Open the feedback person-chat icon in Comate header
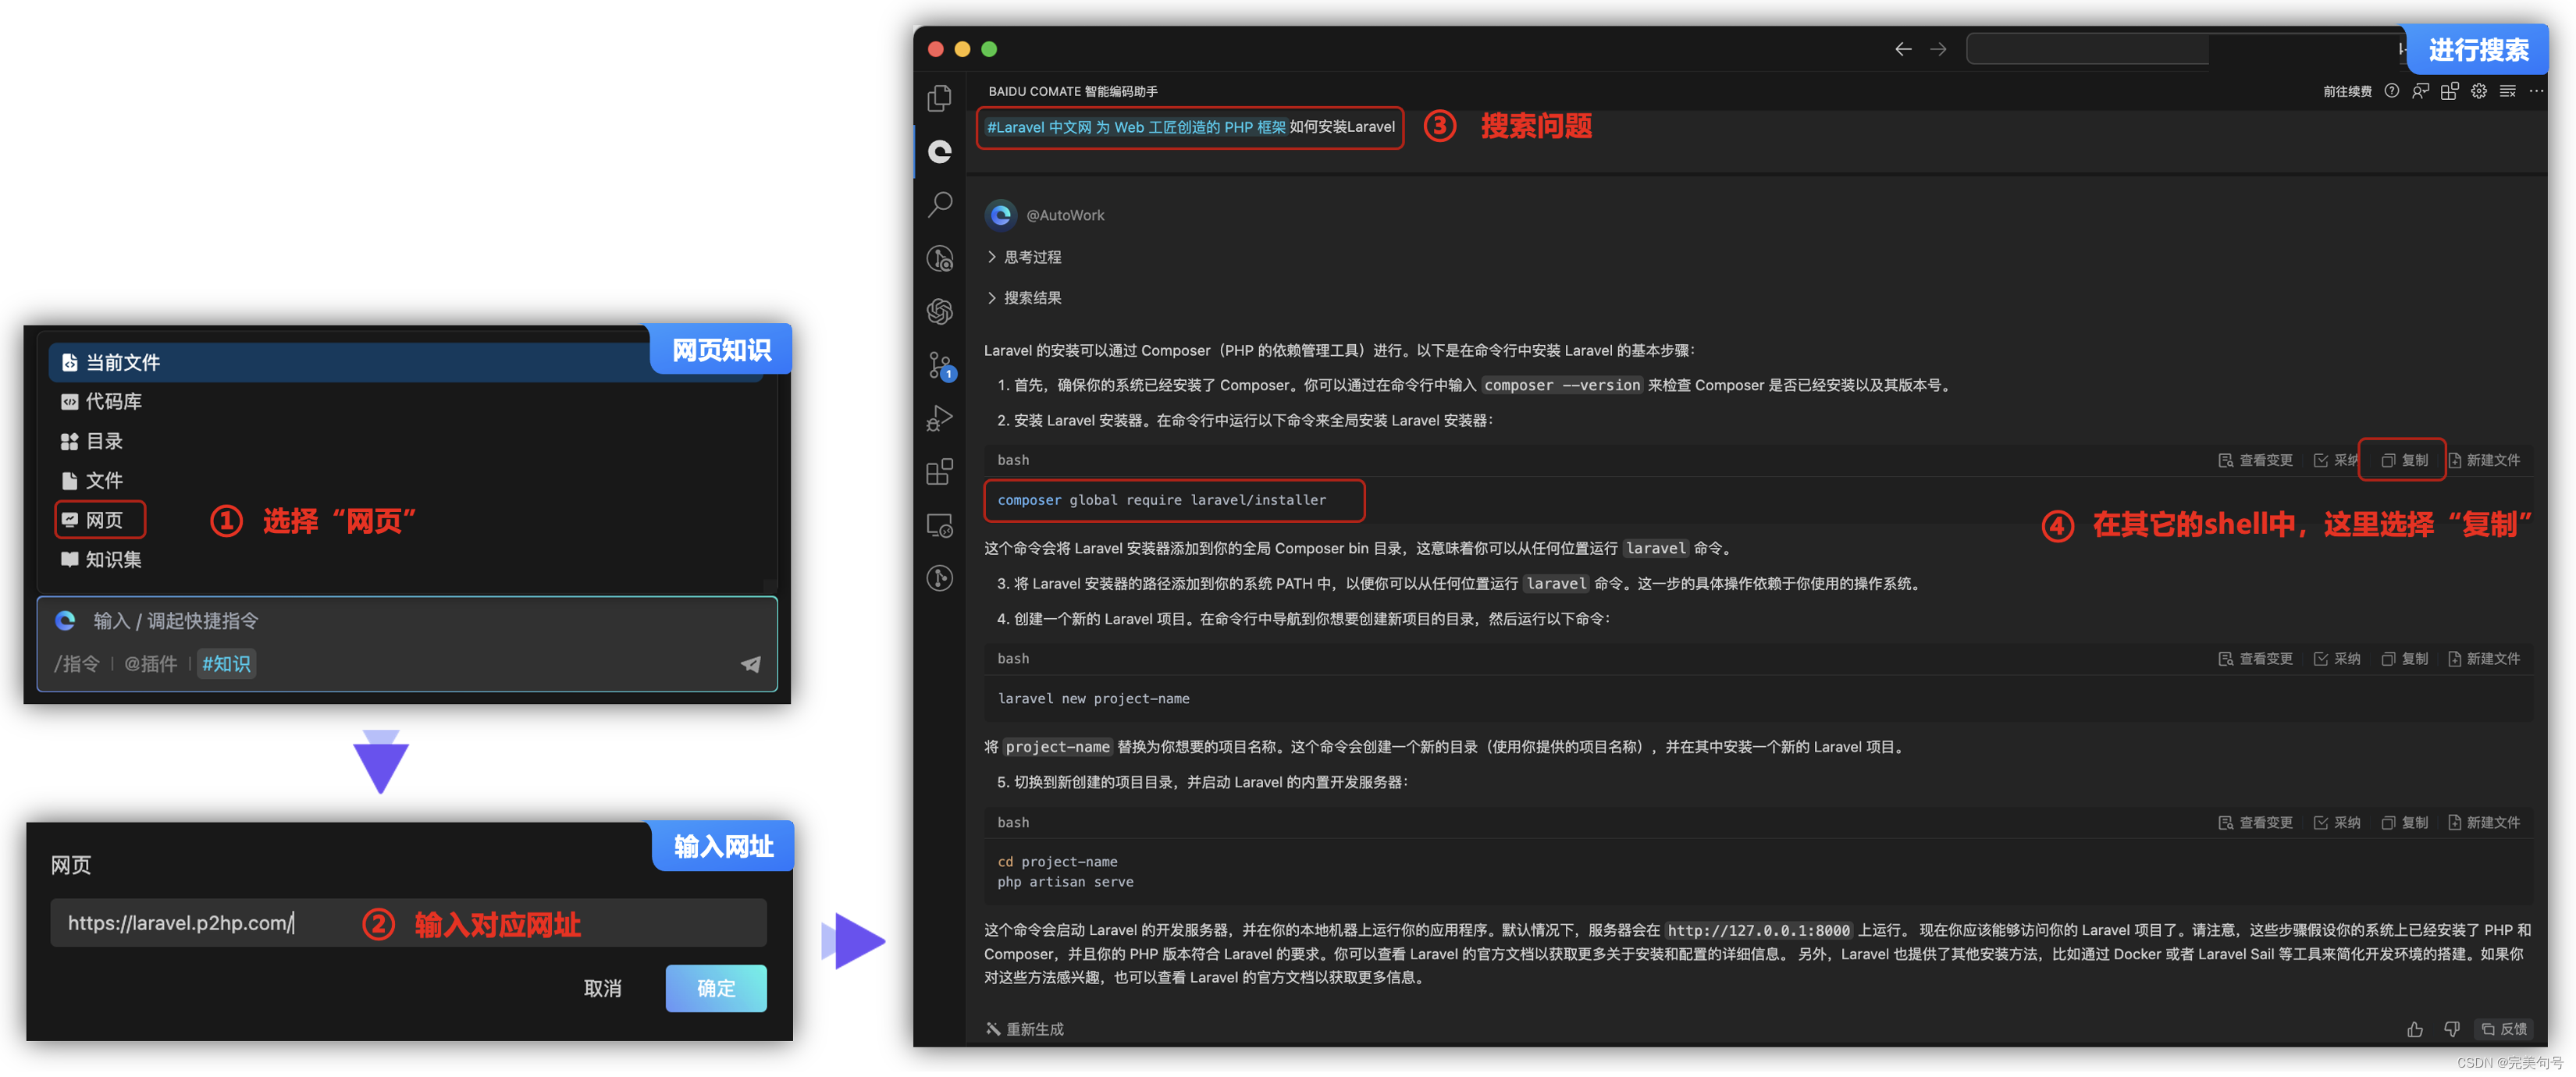This screenshot has height=1077, width=2576. coord(2420,91)
